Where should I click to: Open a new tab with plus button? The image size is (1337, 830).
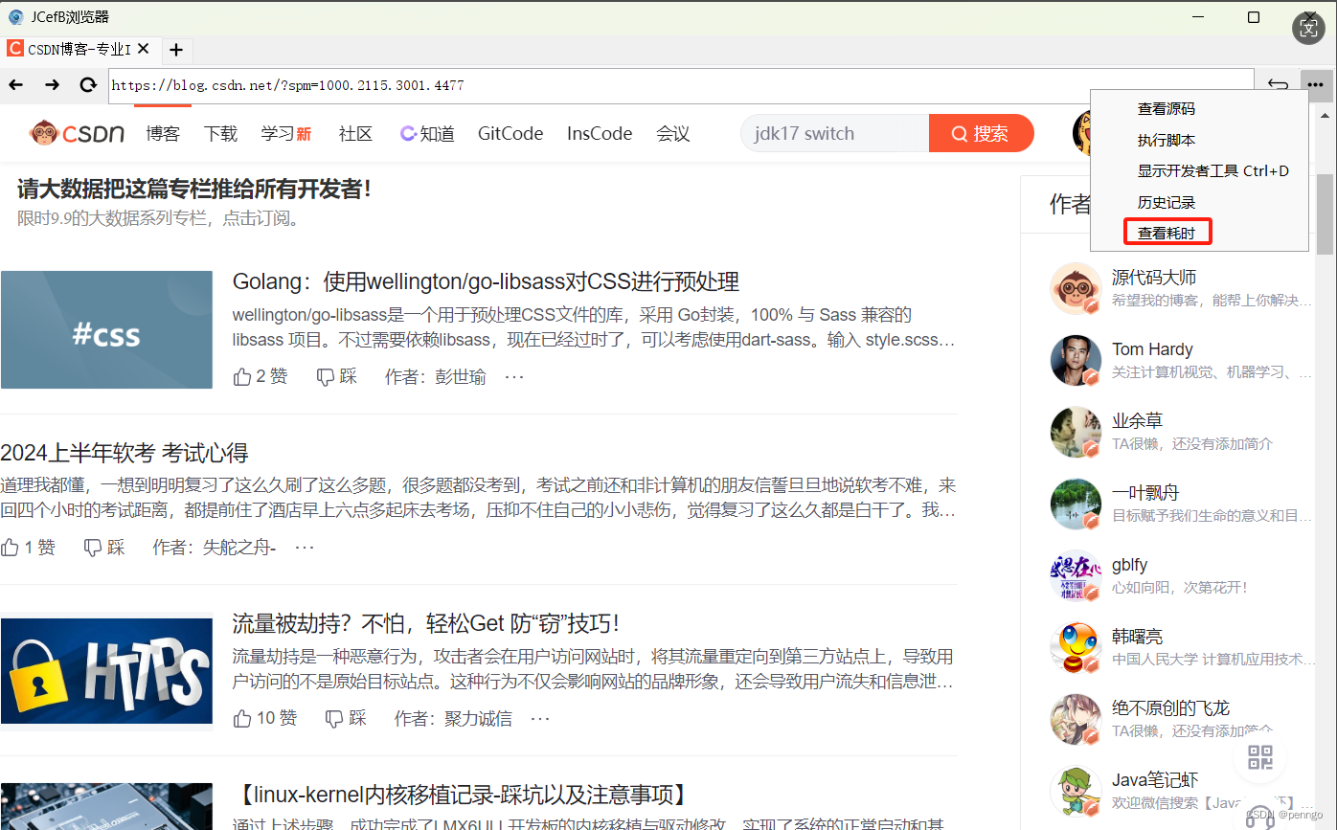[175, 50]
